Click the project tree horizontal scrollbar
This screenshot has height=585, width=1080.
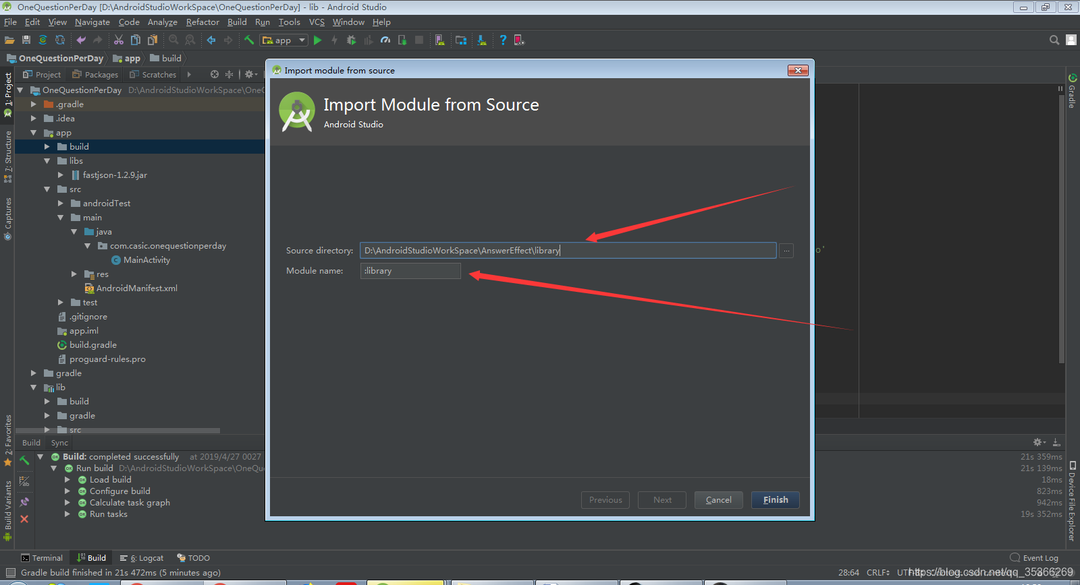point(118,430)
